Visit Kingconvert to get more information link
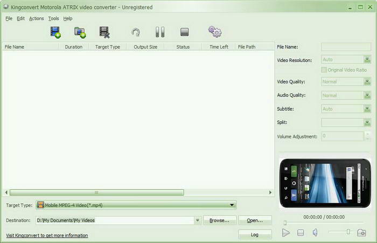 tap(47, 235)
